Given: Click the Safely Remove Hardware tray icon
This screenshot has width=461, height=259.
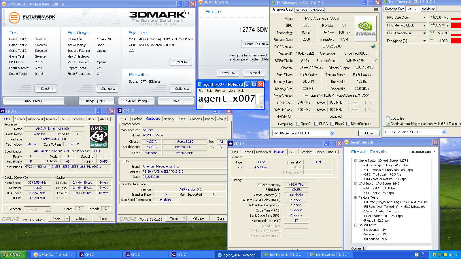Looking at the screenshot, I should tap(439, 255).
